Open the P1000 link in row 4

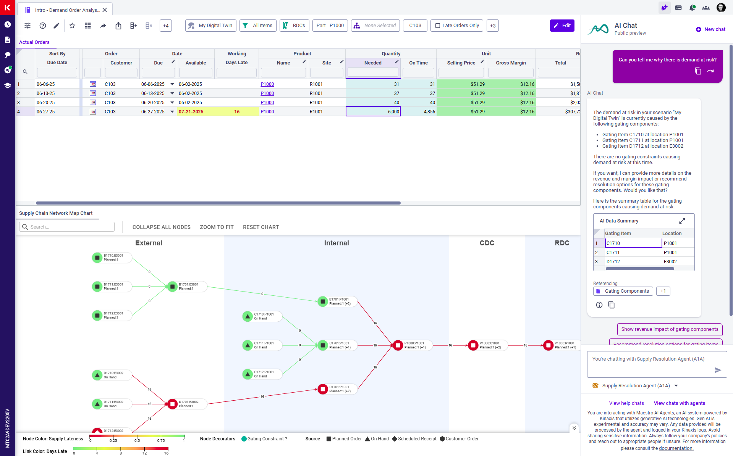[x=267, y=112]
